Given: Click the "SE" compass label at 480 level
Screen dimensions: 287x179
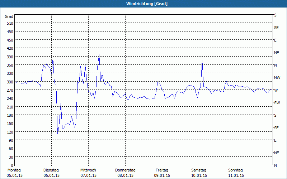Looking at the screenshot, I should pyautogui.click(x=276, y=28).
